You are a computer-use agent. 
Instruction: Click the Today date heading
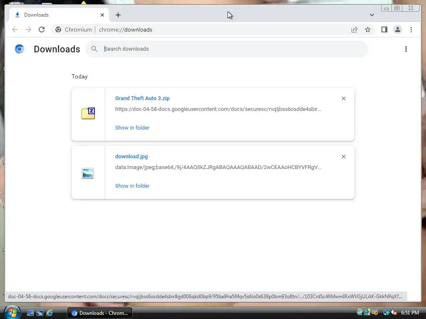79,76
